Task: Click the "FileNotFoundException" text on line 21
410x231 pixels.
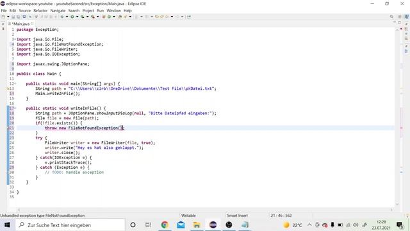Action: pos(93,128)
